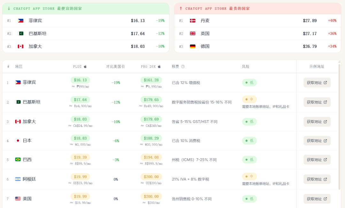
Task: Click the 税费 column header
Action: pyautogui.click(x=175, y=67)
